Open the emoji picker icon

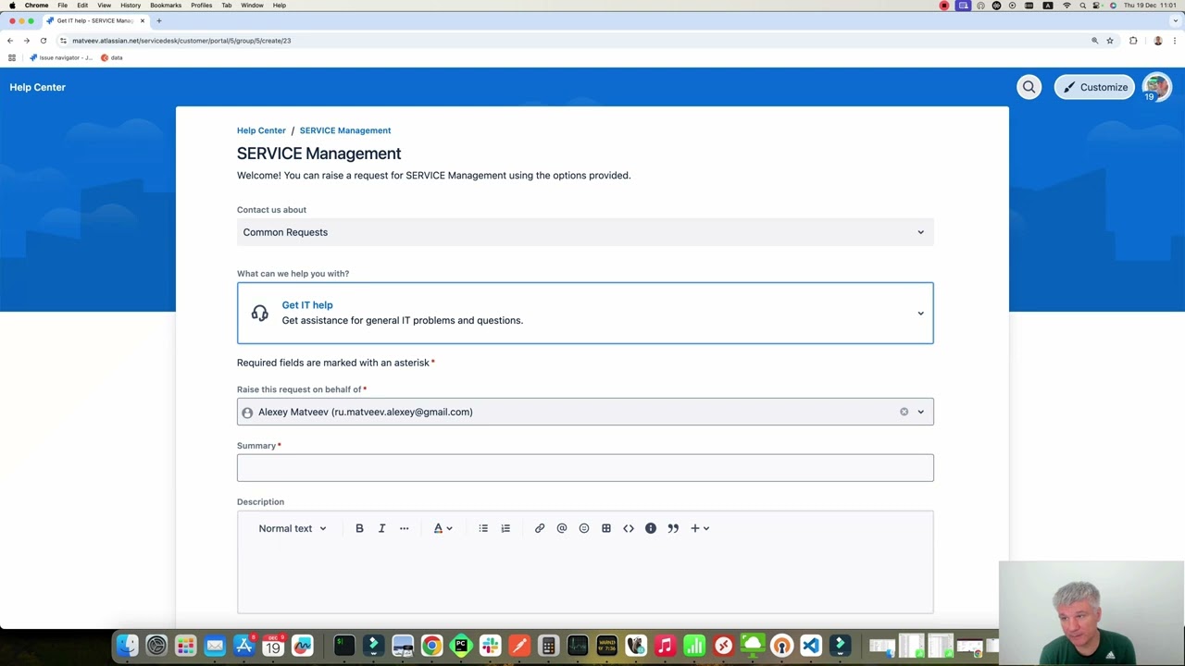point(584,528)
